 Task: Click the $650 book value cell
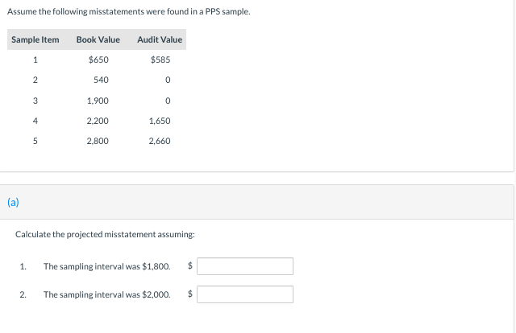[98, 60]
